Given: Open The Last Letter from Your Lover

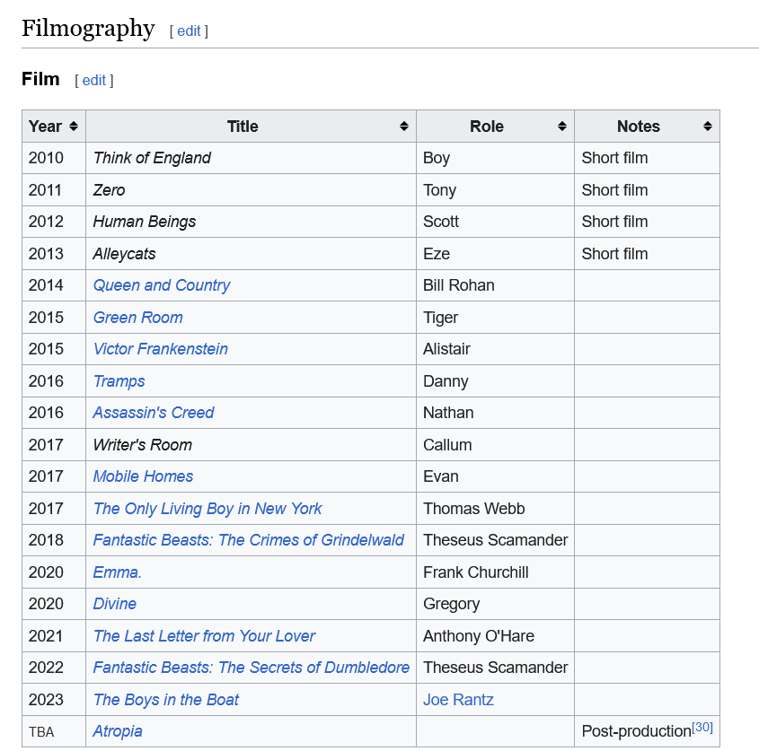Looking at the screenshot, I should tap(204, 636).
